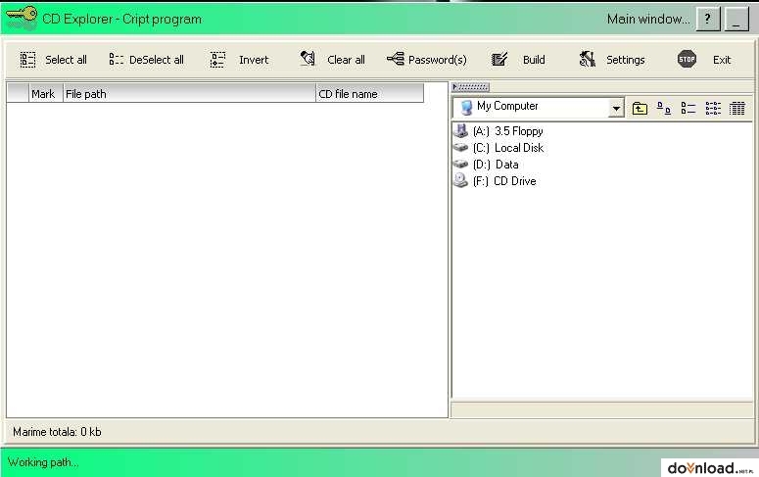
Task: Click the Build icon
Action: [499, 59]
